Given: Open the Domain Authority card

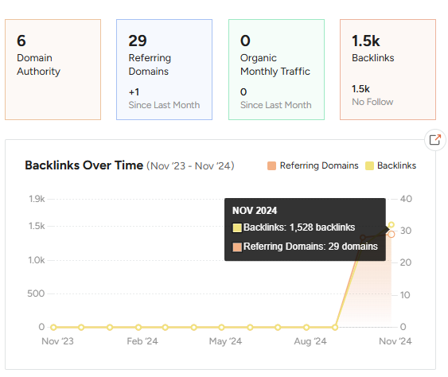Looking at the screenshot, I should click(x=53, y=69).
